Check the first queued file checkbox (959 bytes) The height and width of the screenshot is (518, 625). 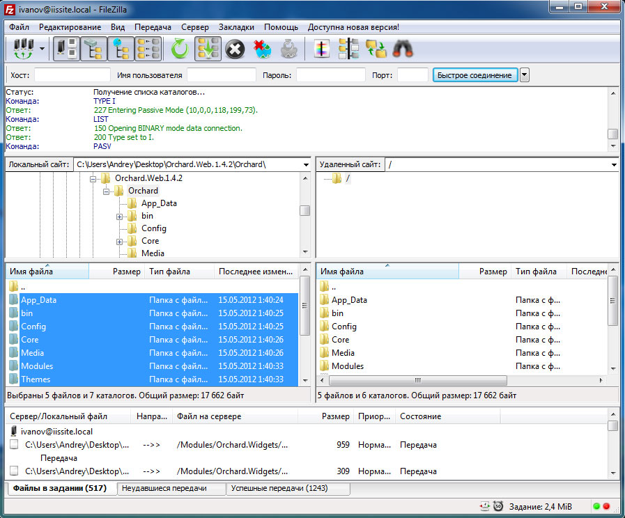click(x=14, y=445)
